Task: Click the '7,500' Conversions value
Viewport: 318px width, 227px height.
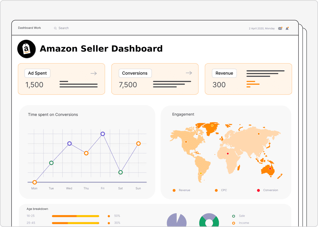Action: click(x=128, y=85)
